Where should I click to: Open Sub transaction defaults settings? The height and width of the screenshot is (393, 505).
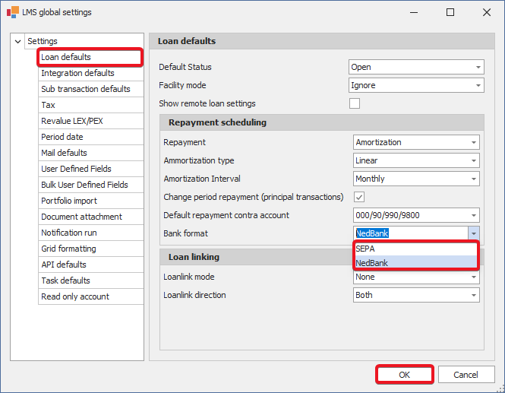(x=85, y=90)
